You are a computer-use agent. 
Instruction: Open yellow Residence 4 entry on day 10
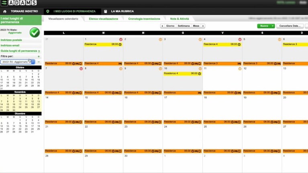[182, 74]
